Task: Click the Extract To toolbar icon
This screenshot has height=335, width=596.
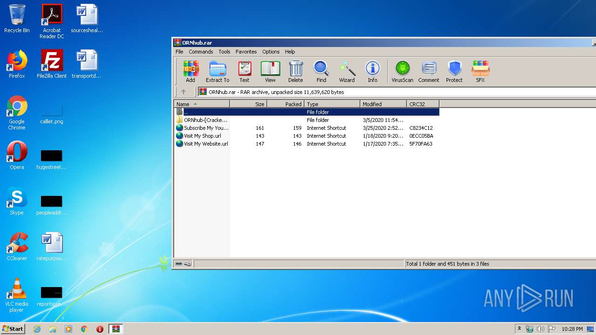Action: [x=217, y=72]
